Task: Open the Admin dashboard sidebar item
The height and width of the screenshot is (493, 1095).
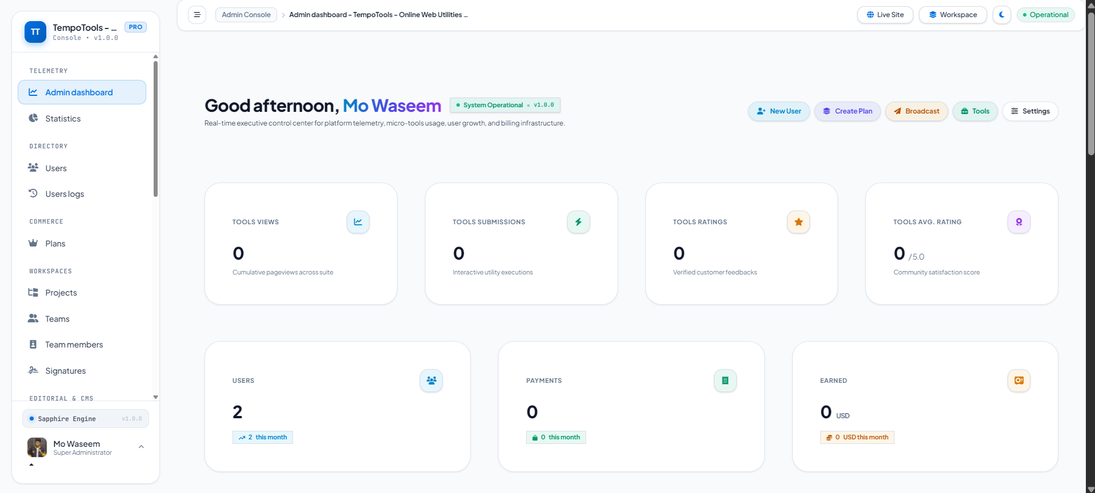Action: tap(82, 92)
